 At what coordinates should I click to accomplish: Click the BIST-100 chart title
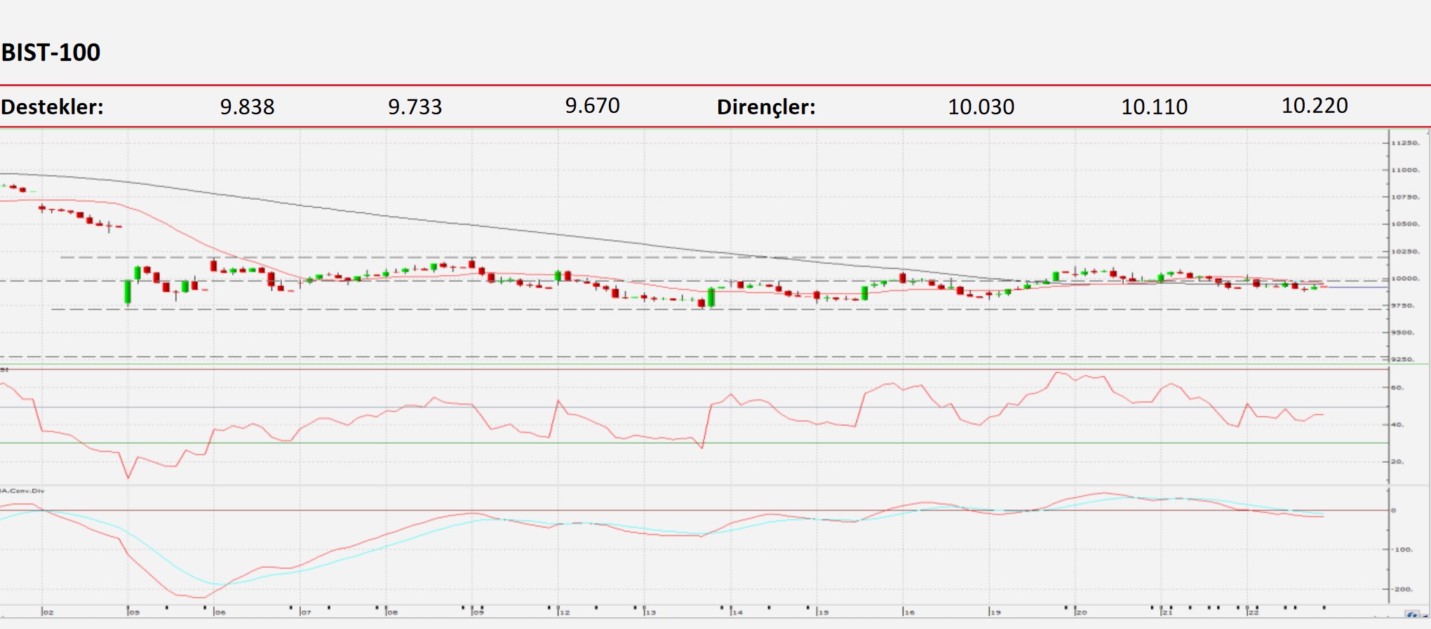pos(51,53)
